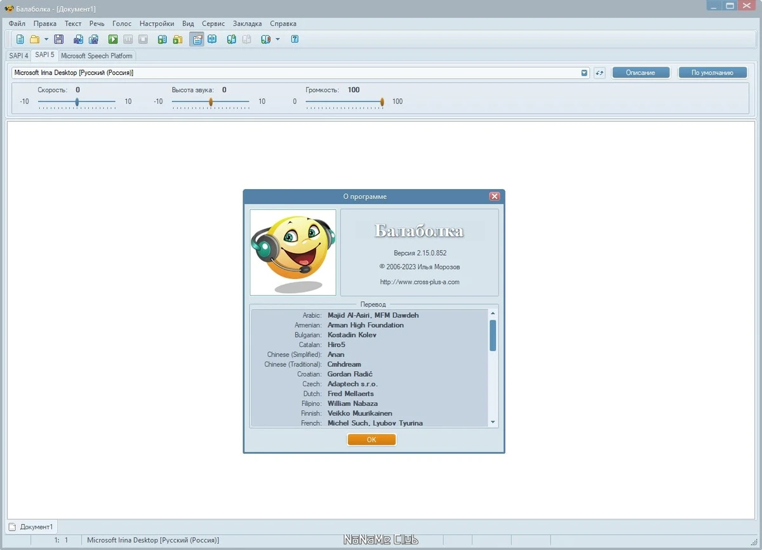Click Версия 2.15.0.852 text in About dialog

tap(420, 253)
